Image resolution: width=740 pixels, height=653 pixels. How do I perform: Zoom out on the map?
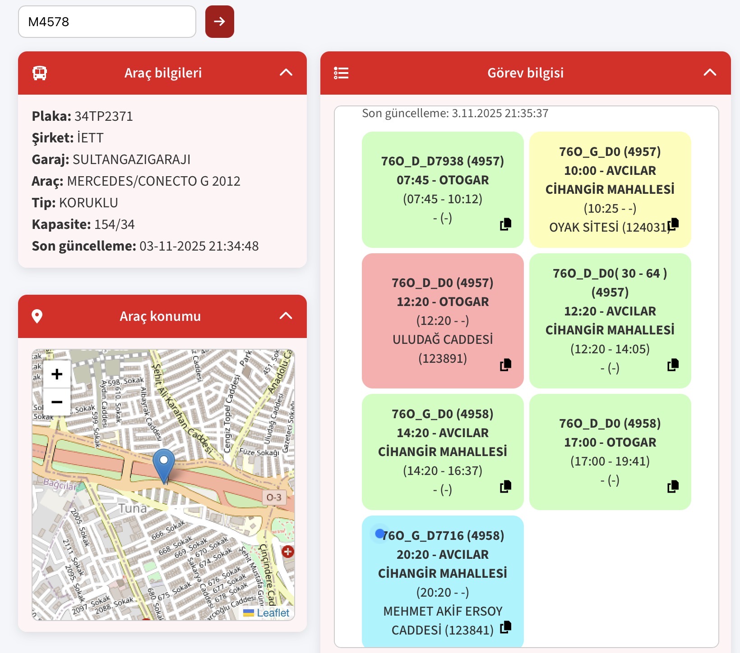pyautogui.click(x=57, y=402)
